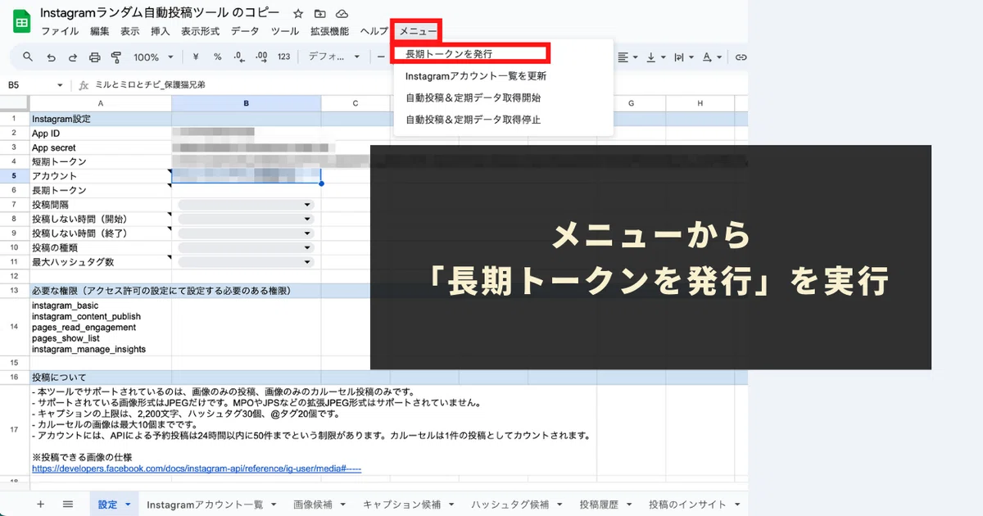Screen dimensions: 983x516
Task: Activate the paint format tool
Action: 116,57
